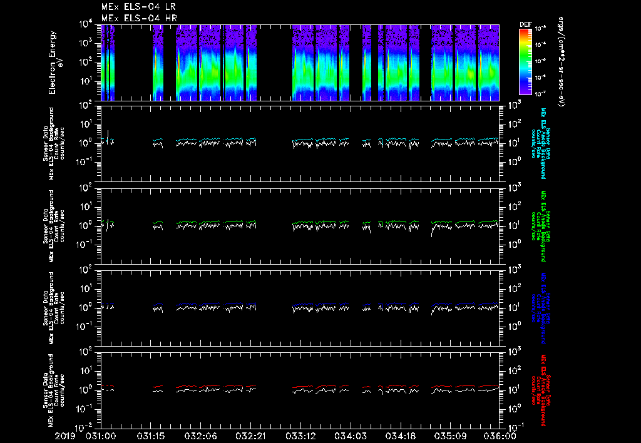Click the 10^3 tick on spectrogram energy axis
The image size is (641, 443).
(x=86, y=44)
